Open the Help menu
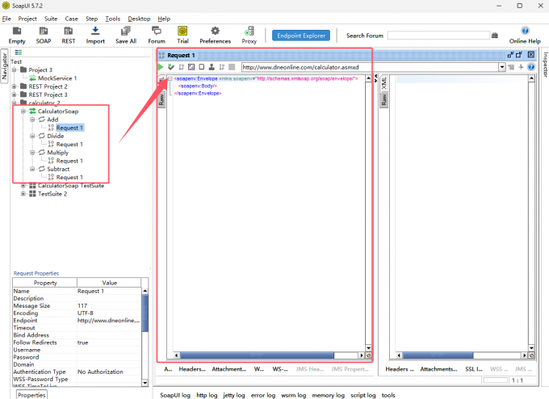 [164, 19]
